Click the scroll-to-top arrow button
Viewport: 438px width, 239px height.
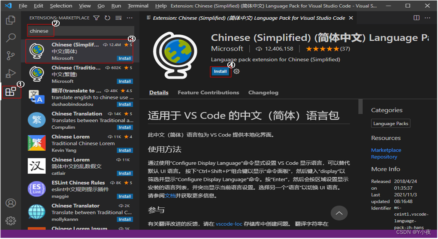[x=339, y=213]
